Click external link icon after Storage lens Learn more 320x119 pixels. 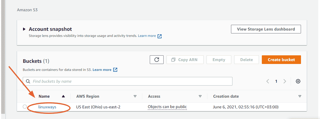160,36
